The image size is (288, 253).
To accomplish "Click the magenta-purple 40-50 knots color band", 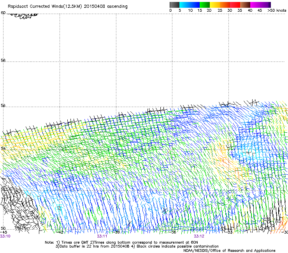I will pyautogui.click(x=260, y=5).
